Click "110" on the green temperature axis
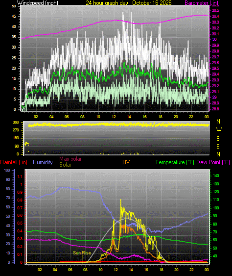This screenshot has width=232, height=276. pyautogui.click(x=216, y=200)
